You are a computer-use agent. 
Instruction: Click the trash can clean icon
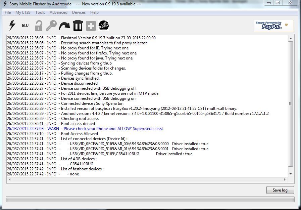point(78,26)
